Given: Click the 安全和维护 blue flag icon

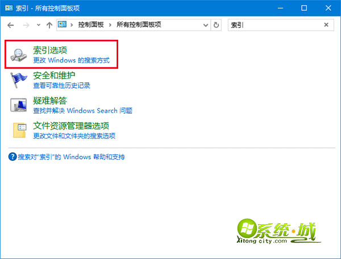Looking at the screenshot, I should click(19, 80).
